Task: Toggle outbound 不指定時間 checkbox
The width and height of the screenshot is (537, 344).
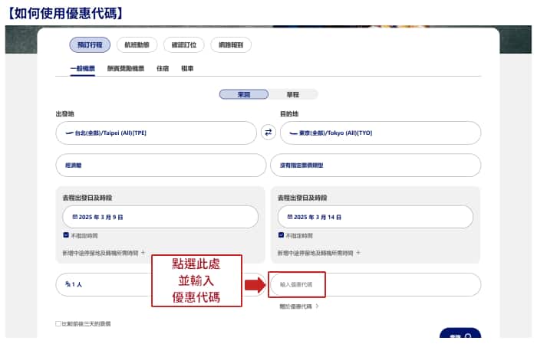Action: 66,235
